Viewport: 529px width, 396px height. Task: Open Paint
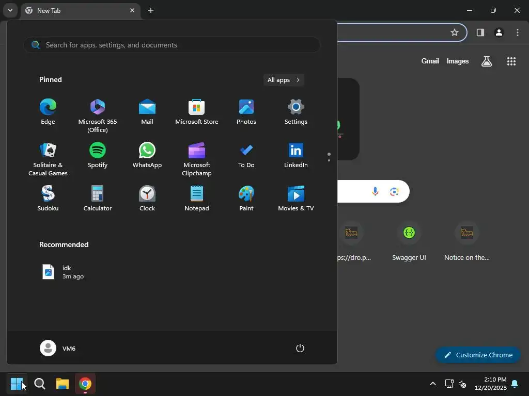pos(246,199)
